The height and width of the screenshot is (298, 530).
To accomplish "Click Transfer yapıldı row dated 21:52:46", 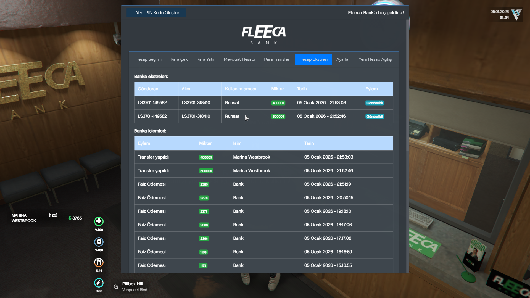I will (x=264, y=170).
